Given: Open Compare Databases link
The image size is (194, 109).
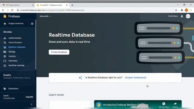Looking at the screenshot, I should point(135,78).
